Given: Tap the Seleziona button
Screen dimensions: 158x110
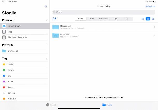Looking at the screenshot, I should coord(150,6).
